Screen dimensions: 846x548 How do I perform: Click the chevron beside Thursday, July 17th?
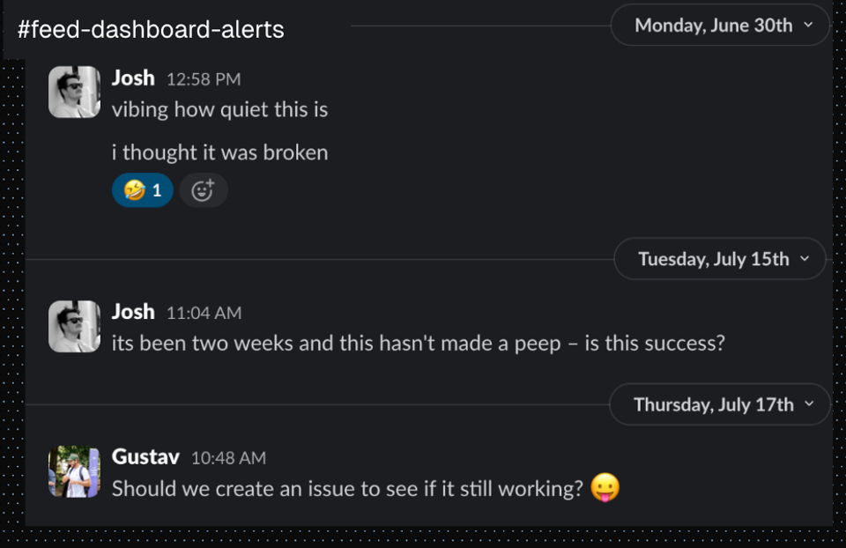(x=809, y=404)
